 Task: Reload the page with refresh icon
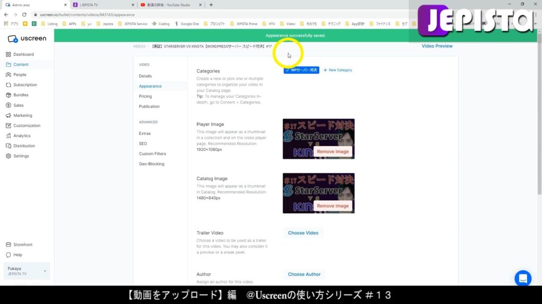(24, 15)
